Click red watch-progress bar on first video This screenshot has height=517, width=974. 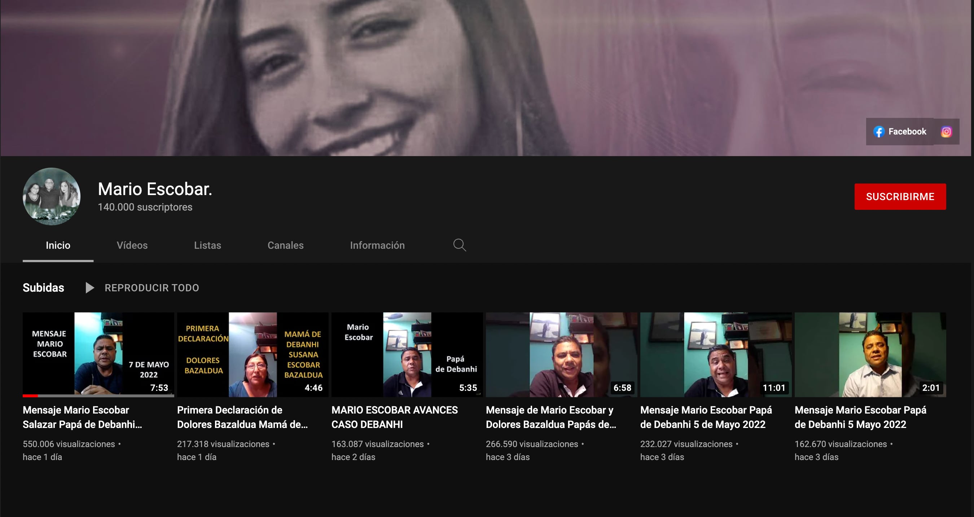pyautogui.click(x=30, y=396)
